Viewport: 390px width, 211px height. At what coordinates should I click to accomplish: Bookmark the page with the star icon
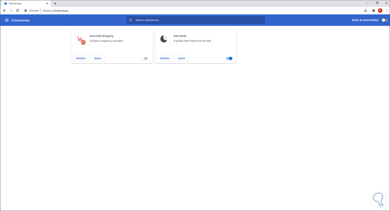[x=366, y=10]
